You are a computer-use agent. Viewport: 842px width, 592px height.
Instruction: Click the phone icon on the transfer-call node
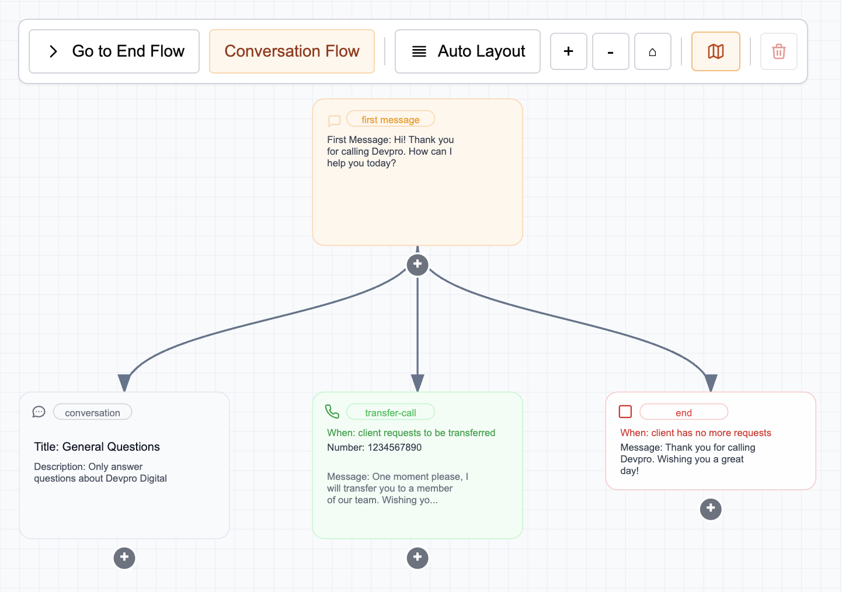coord(332,412)
